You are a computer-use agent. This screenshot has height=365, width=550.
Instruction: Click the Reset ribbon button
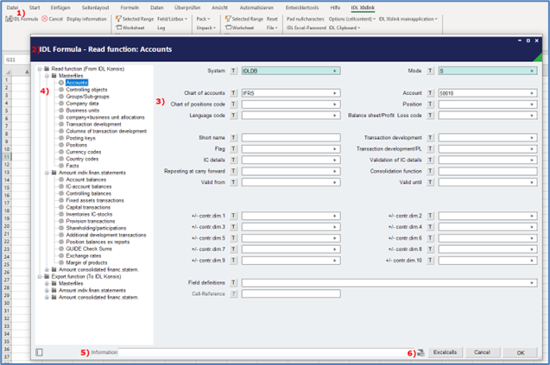pos(272,19)
